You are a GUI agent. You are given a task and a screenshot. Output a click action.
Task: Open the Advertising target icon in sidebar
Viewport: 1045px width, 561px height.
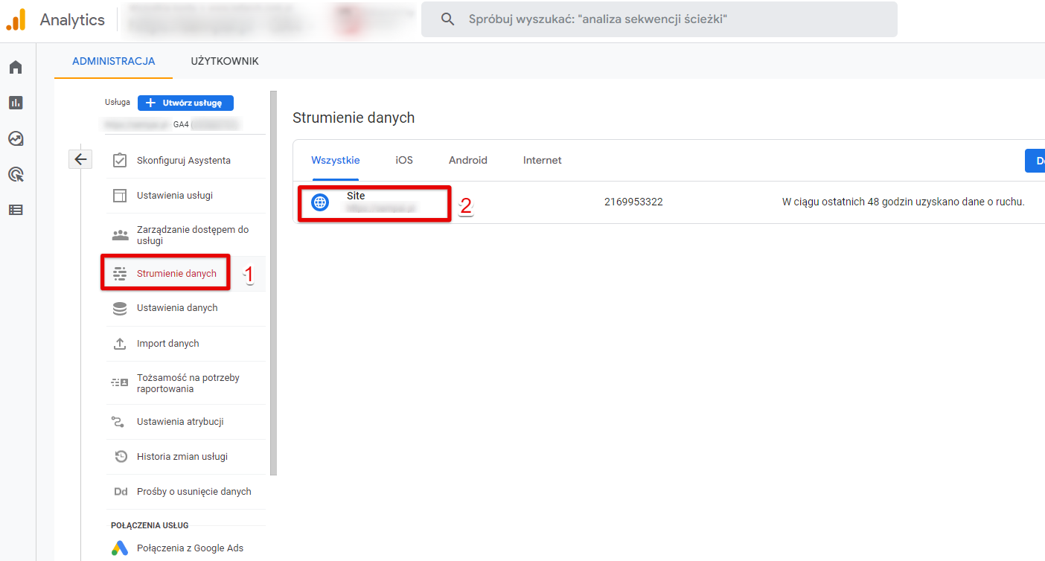[16, 174]
